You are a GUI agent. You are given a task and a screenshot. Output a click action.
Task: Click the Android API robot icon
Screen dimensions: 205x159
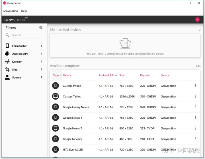7,54
